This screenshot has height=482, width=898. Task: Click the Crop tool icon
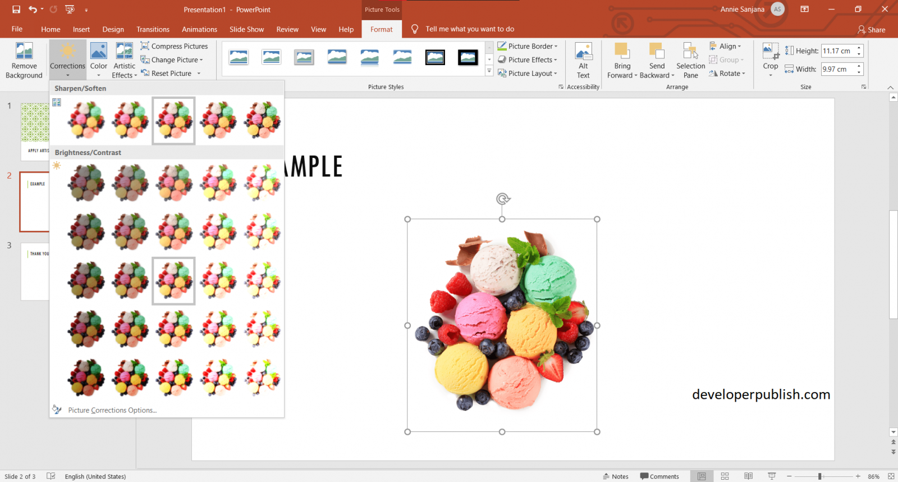(x=771, y=52)
